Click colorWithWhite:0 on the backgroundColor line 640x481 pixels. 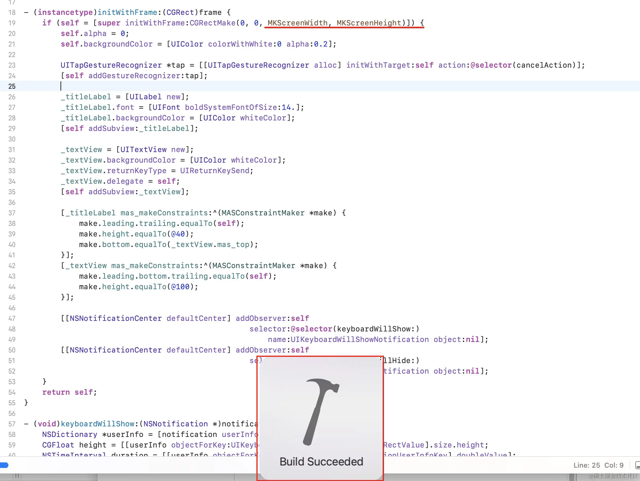click(245, 44)
